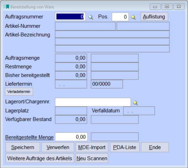Save with the Speichern button

23,147
